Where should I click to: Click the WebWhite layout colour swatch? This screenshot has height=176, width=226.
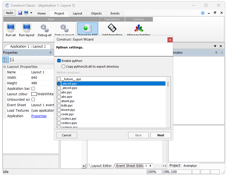[34, 94]
